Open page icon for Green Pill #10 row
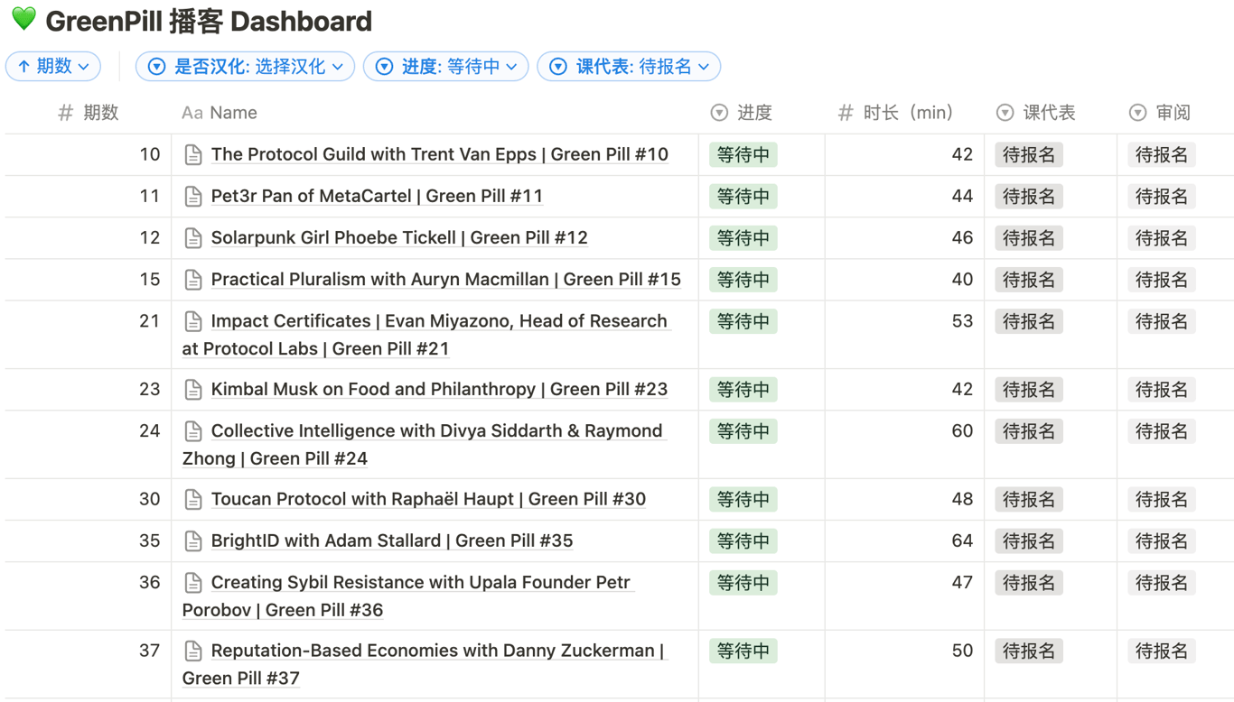This screenshot has width=1234, height=702. point(193,155)
